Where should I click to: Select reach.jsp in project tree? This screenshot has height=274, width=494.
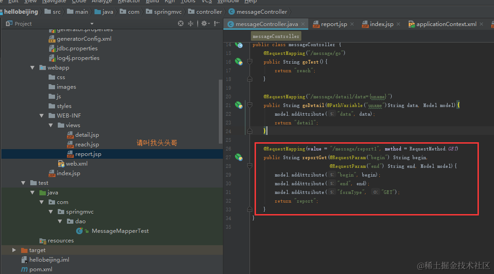87,145
